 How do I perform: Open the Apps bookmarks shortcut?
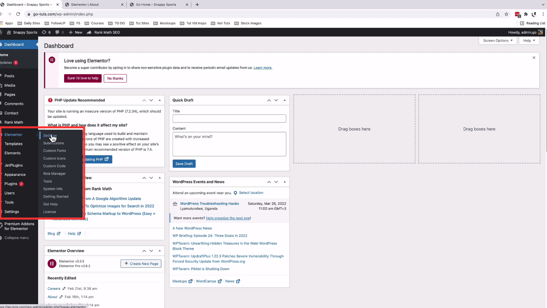6,23
